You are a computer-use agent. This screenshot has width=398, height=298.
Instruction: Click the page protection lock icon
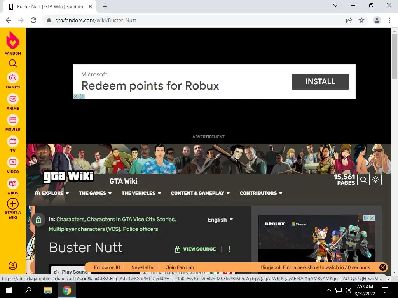38,220
